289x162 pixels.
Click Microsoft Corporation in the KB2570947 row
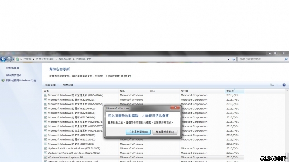194,95
